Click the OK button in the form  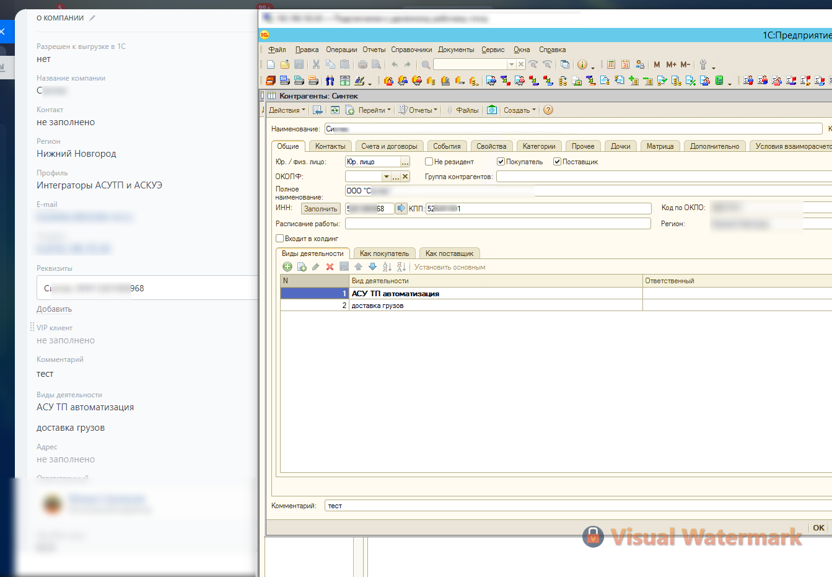818,528
